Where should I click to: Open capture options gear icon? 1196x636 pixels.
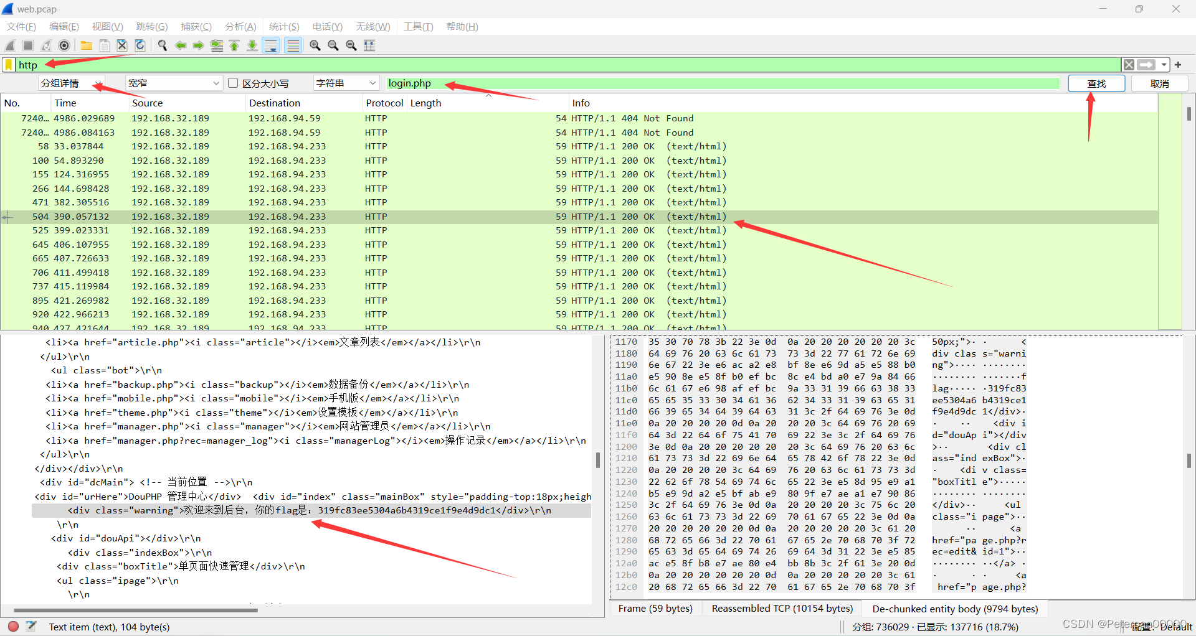click(x=64, y=45)
